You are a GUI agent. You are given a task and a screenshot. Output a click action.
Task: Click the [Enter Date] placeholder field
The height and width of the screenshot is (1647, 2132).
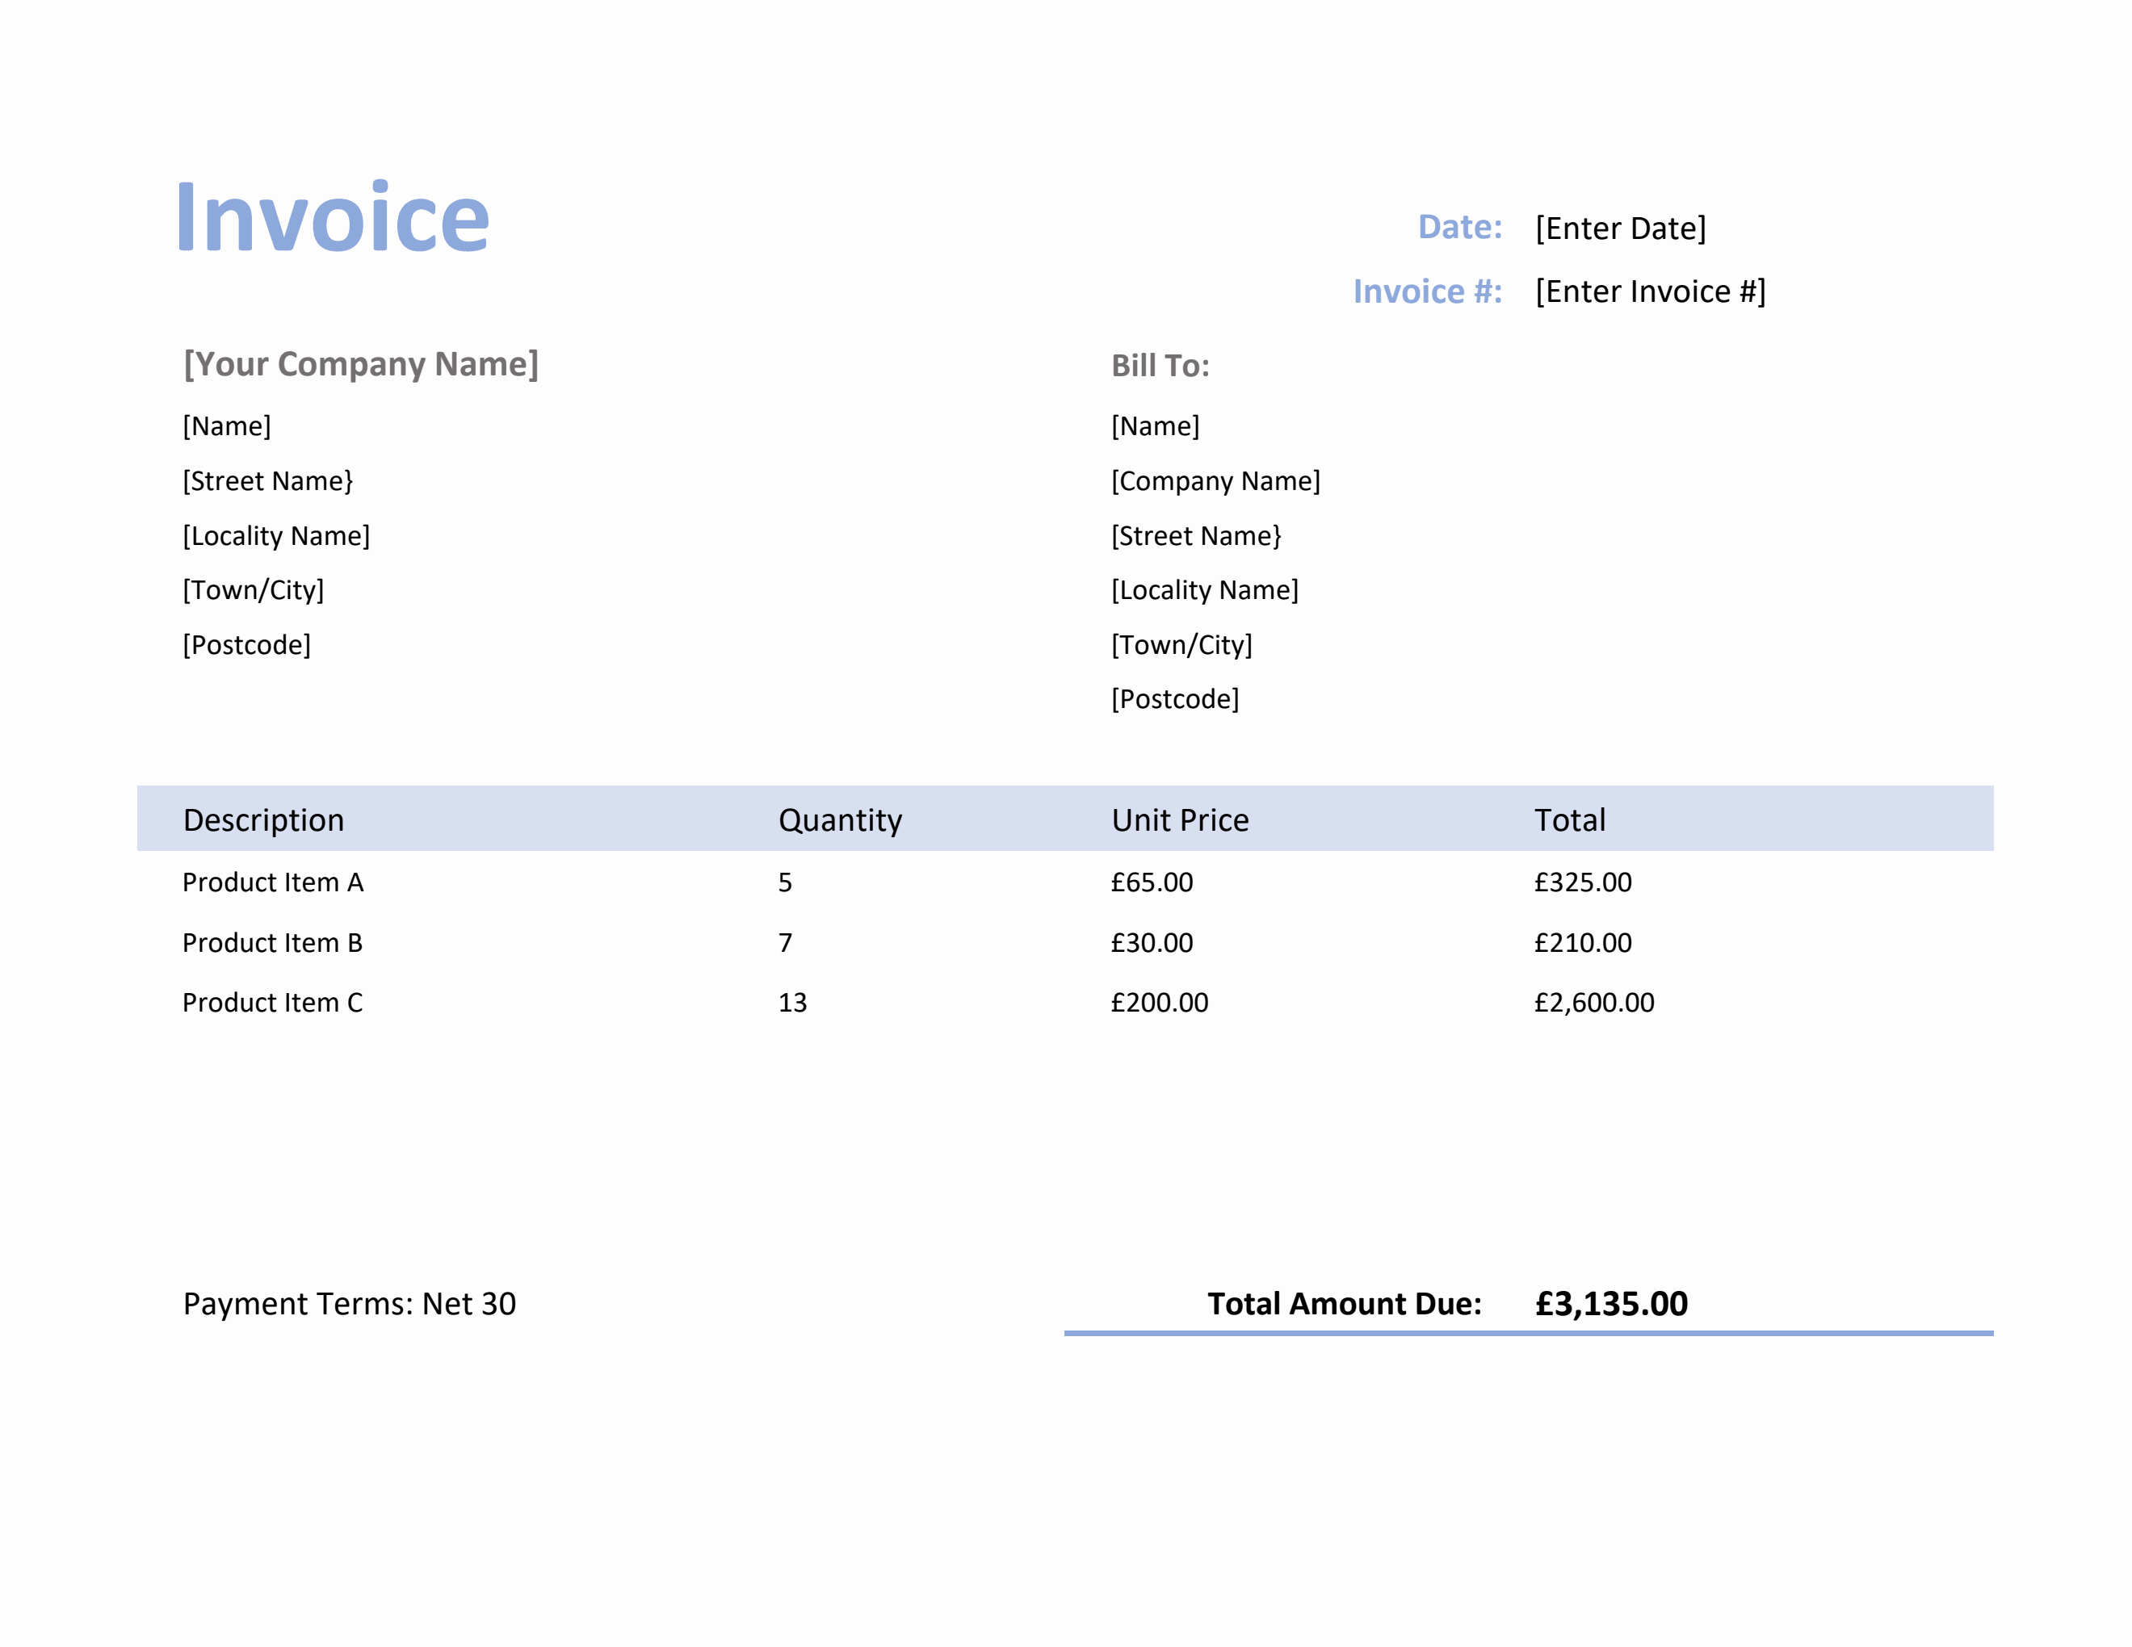pyautogui.click(x=1621, y=228)
